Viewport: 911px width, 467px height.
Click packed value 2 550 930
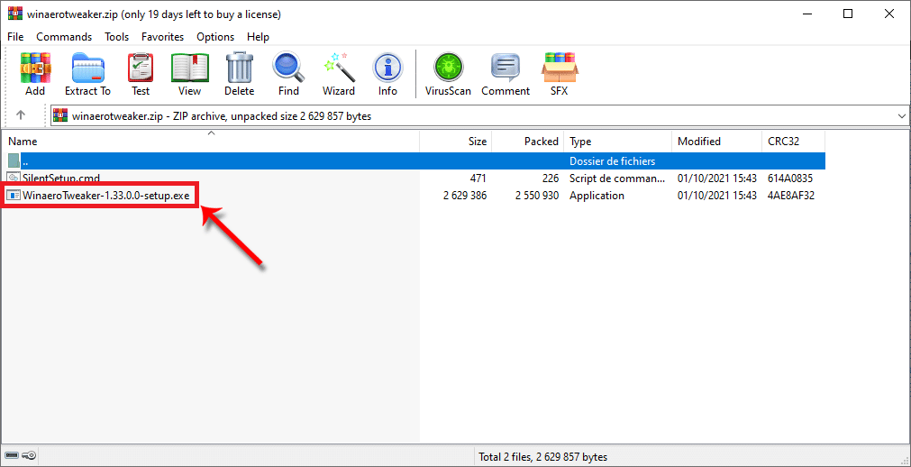[x=537, y=196]
